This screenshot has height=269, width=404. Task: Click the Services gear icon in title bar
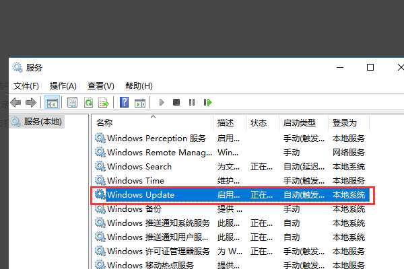coord(18,67)
